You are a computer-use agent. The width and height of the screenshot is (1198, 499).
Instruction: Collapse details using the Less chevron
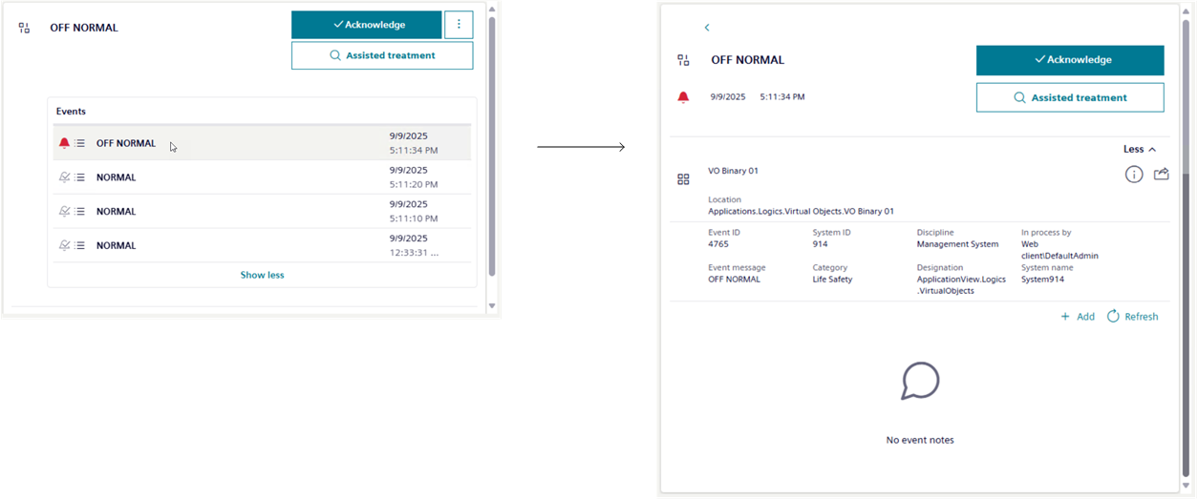1139,150
